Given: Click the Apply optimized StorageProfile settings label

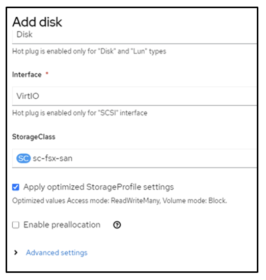Looking at the screenshot, I should 98,187.
